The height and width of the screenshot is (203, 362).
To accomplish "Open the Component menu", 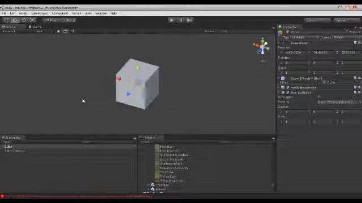I will (x=60, y=14).
